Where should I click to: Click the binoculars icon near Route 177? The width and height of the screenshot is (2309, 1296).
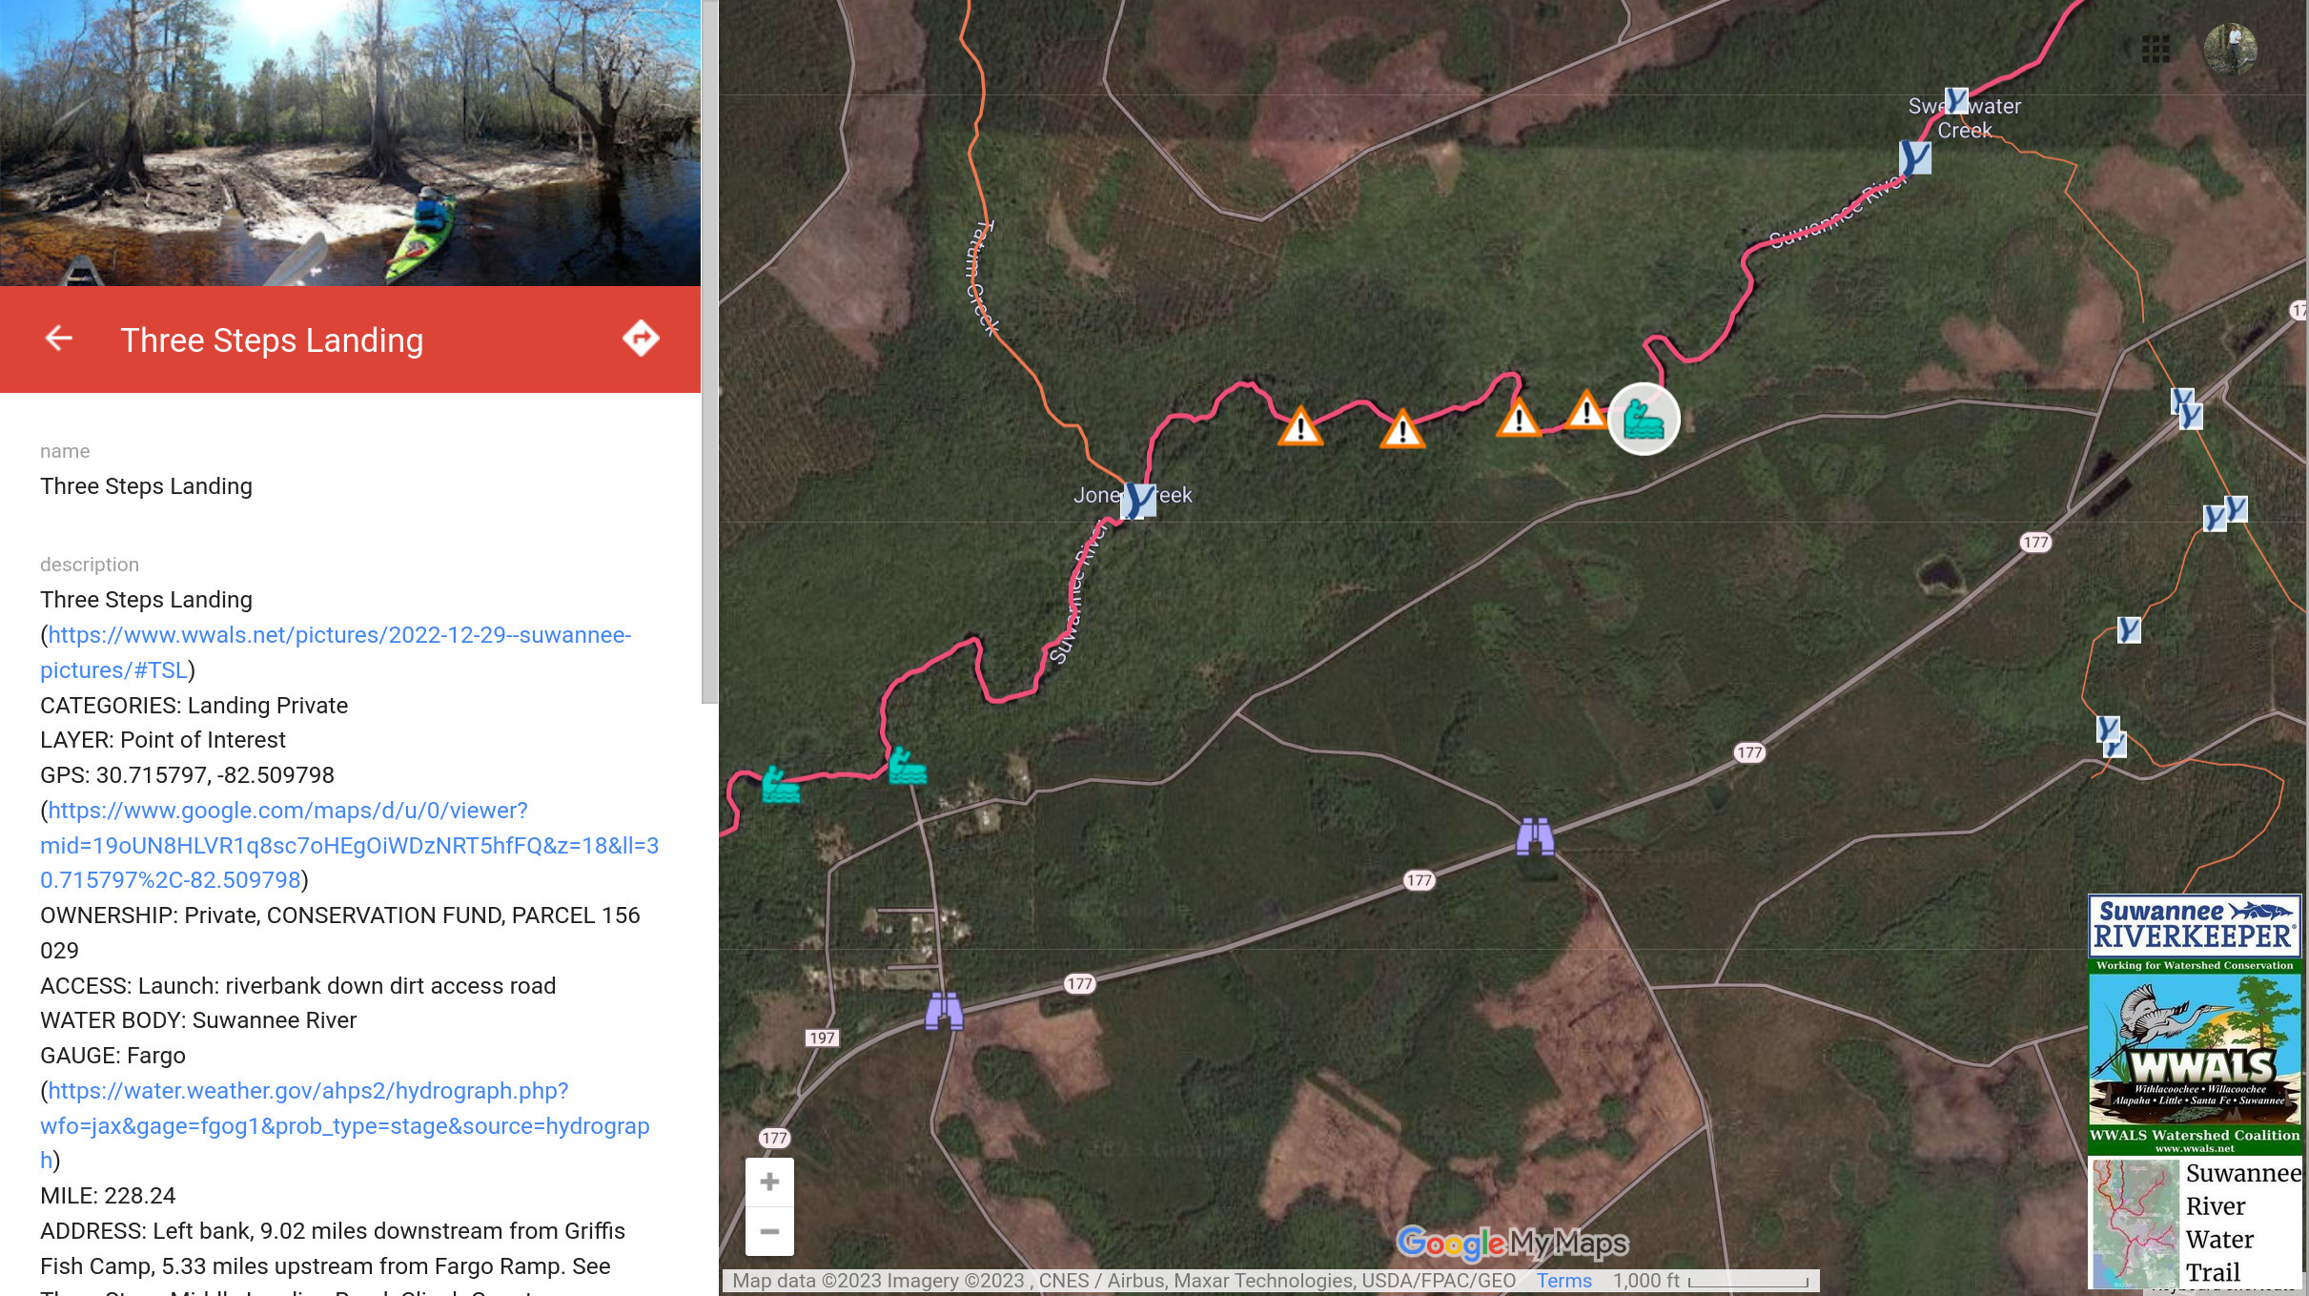(1534, 836)
